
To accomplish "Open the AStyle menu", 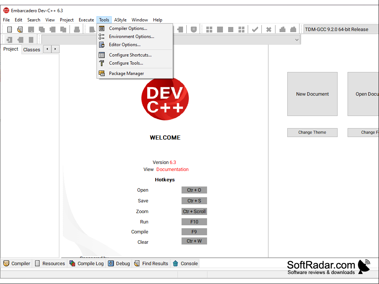I will click(121, 20).
